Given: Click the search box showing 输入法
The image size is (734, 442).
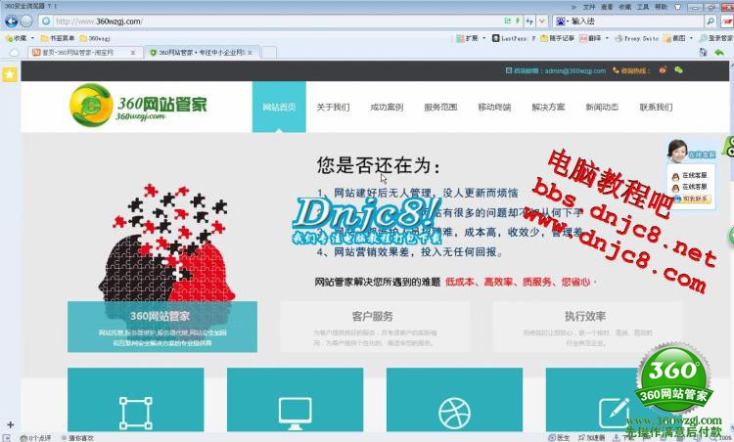Looking at the screenshot, I should tap(637, 22).
